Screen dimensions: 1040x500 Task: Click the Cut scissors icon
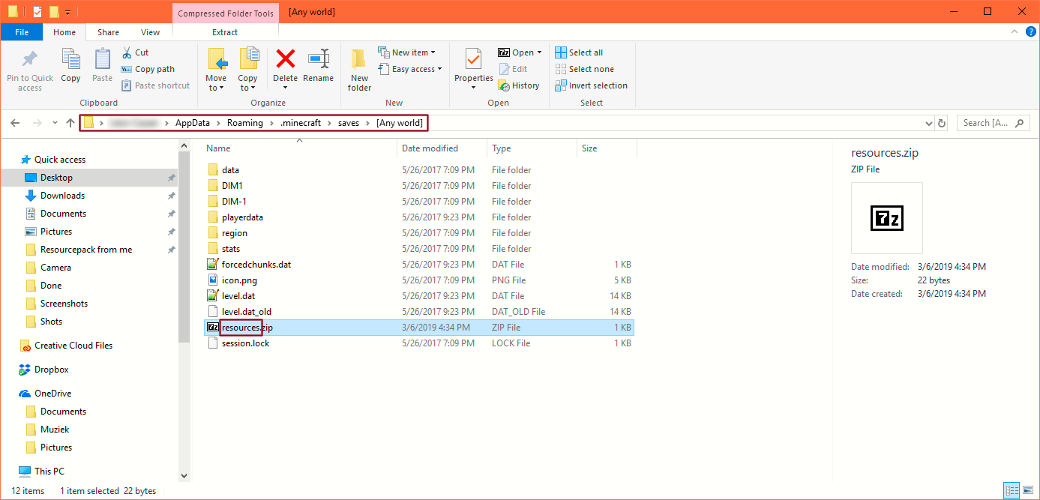[127, 52]
